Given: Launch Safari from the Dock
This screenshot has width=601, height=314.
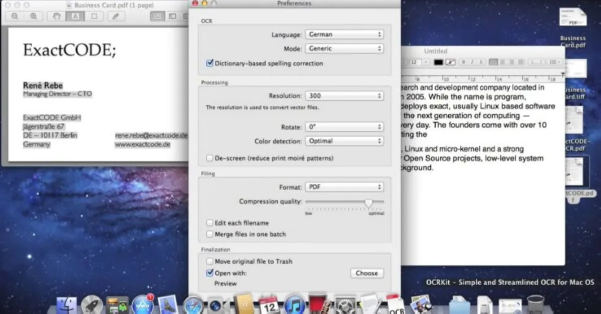Looking at the screenshot, I should (193, 304).
